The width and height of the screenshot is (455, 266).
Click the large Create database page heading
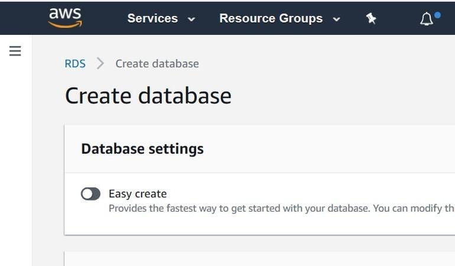148,96
